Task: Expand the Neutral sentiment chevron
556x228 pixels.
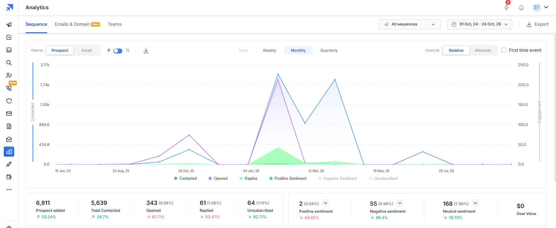Action: coord(475,203)
